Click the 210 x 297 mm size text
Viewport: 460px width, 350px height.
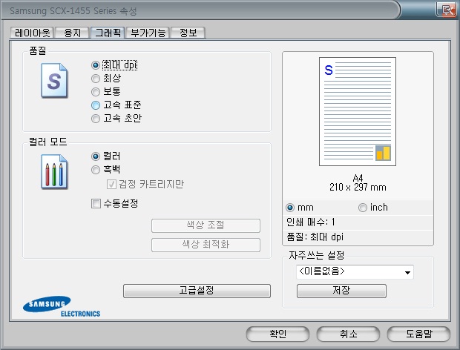(358, 187)
